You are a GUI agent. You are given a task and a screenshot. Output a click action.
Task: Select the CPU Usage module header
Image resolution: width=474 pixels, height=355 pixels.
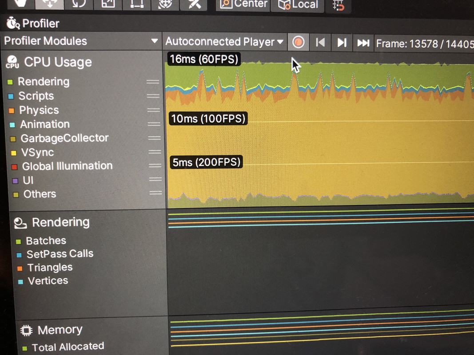(58, 62)
